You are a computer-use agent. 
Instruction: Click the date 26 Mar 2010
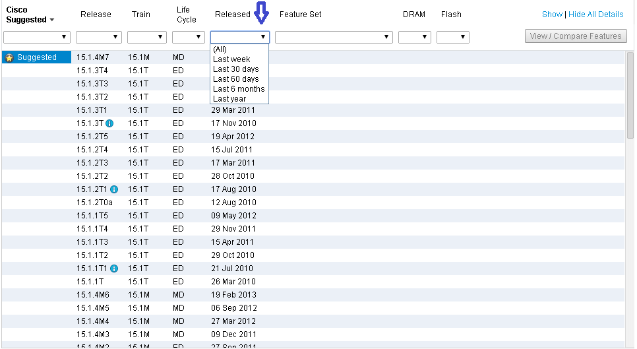[x=233, y=282]
